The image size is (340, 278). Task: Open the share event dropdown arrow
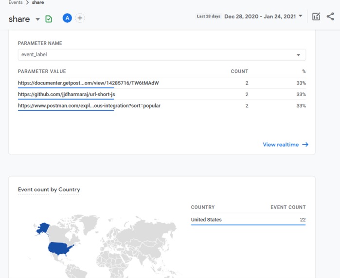(38, 19)
